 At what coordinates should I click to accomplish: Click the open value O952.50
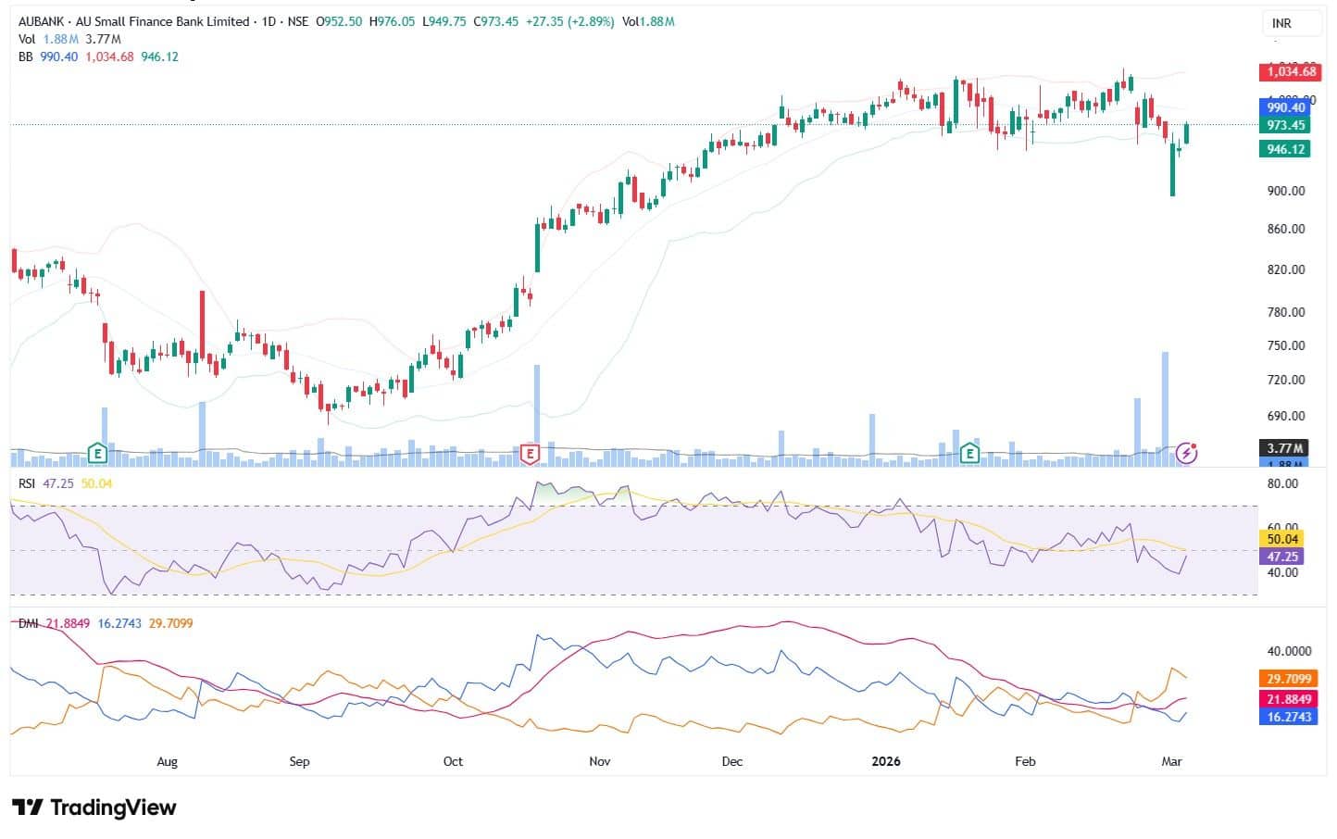[x=339, y=21]
